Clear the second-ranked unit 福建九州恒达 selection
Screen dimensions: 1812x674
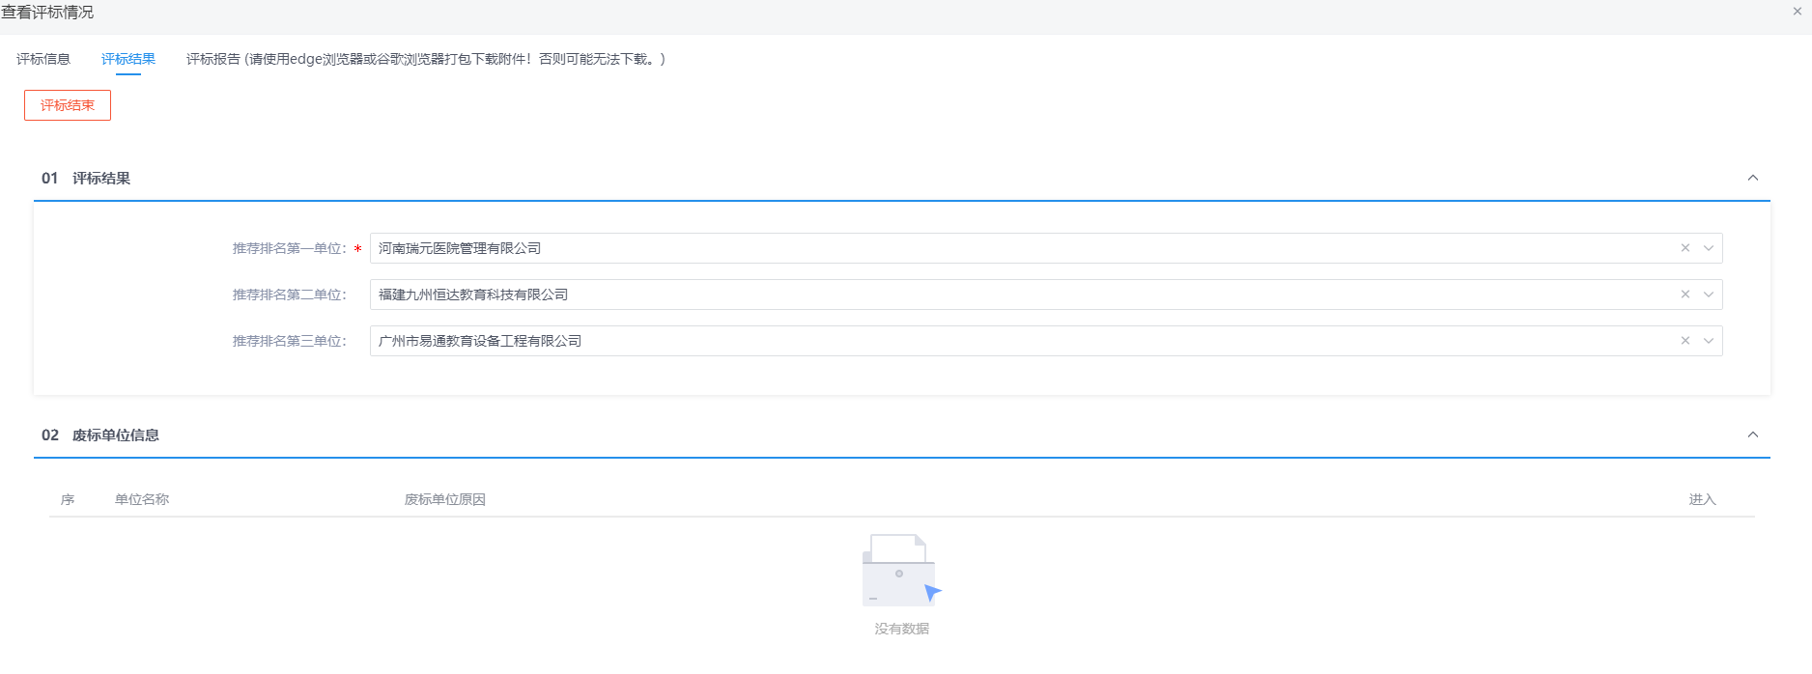1685,295
